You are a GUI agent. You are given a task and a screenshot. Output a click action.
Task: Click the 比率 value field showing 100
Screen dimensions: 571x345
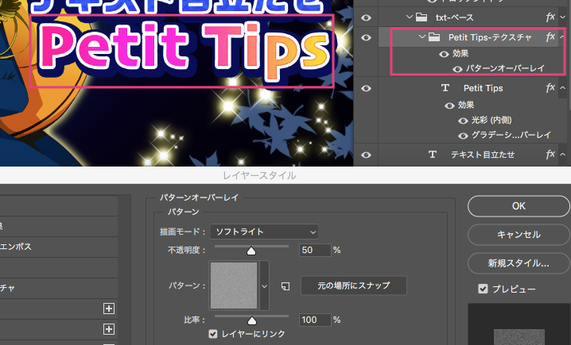[315, 320]
